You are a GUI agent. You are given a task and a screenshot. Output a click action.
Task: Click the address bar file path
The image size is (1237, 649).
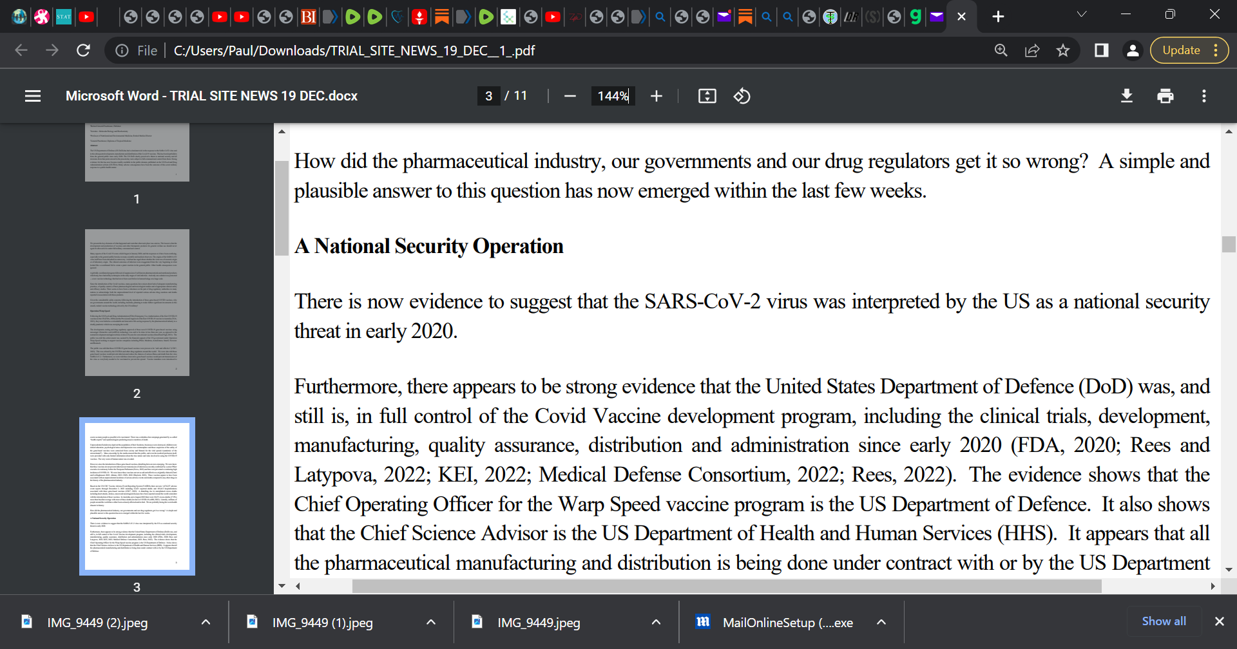click(x=354, y=50)
